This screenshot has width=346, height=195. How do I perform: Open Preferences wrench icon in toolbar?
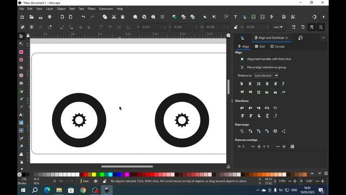pos(293,17)
